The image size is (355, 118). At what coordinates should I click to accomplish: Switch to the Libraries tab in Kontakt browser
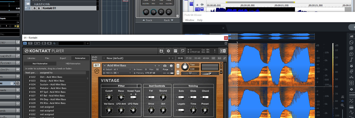click(31, 58)
